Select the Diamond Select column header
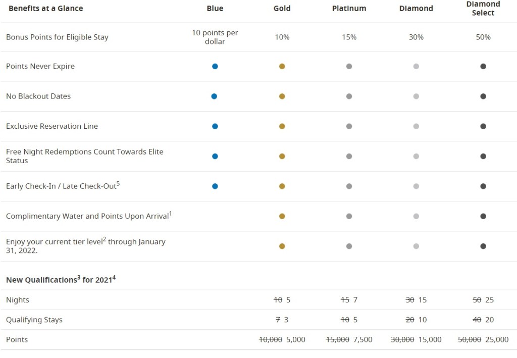 pos(483,9)
